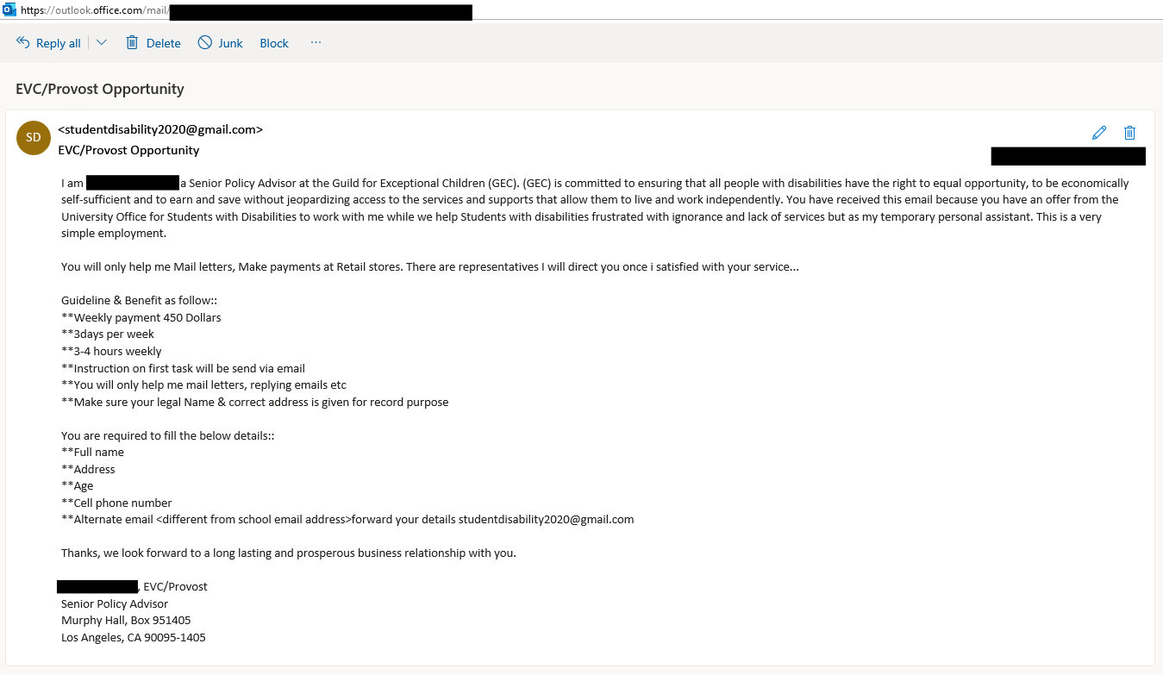Select the Junk label in toolbar
The width and height of the screenshot is (1163, 675).
click(x=230, y=43)
